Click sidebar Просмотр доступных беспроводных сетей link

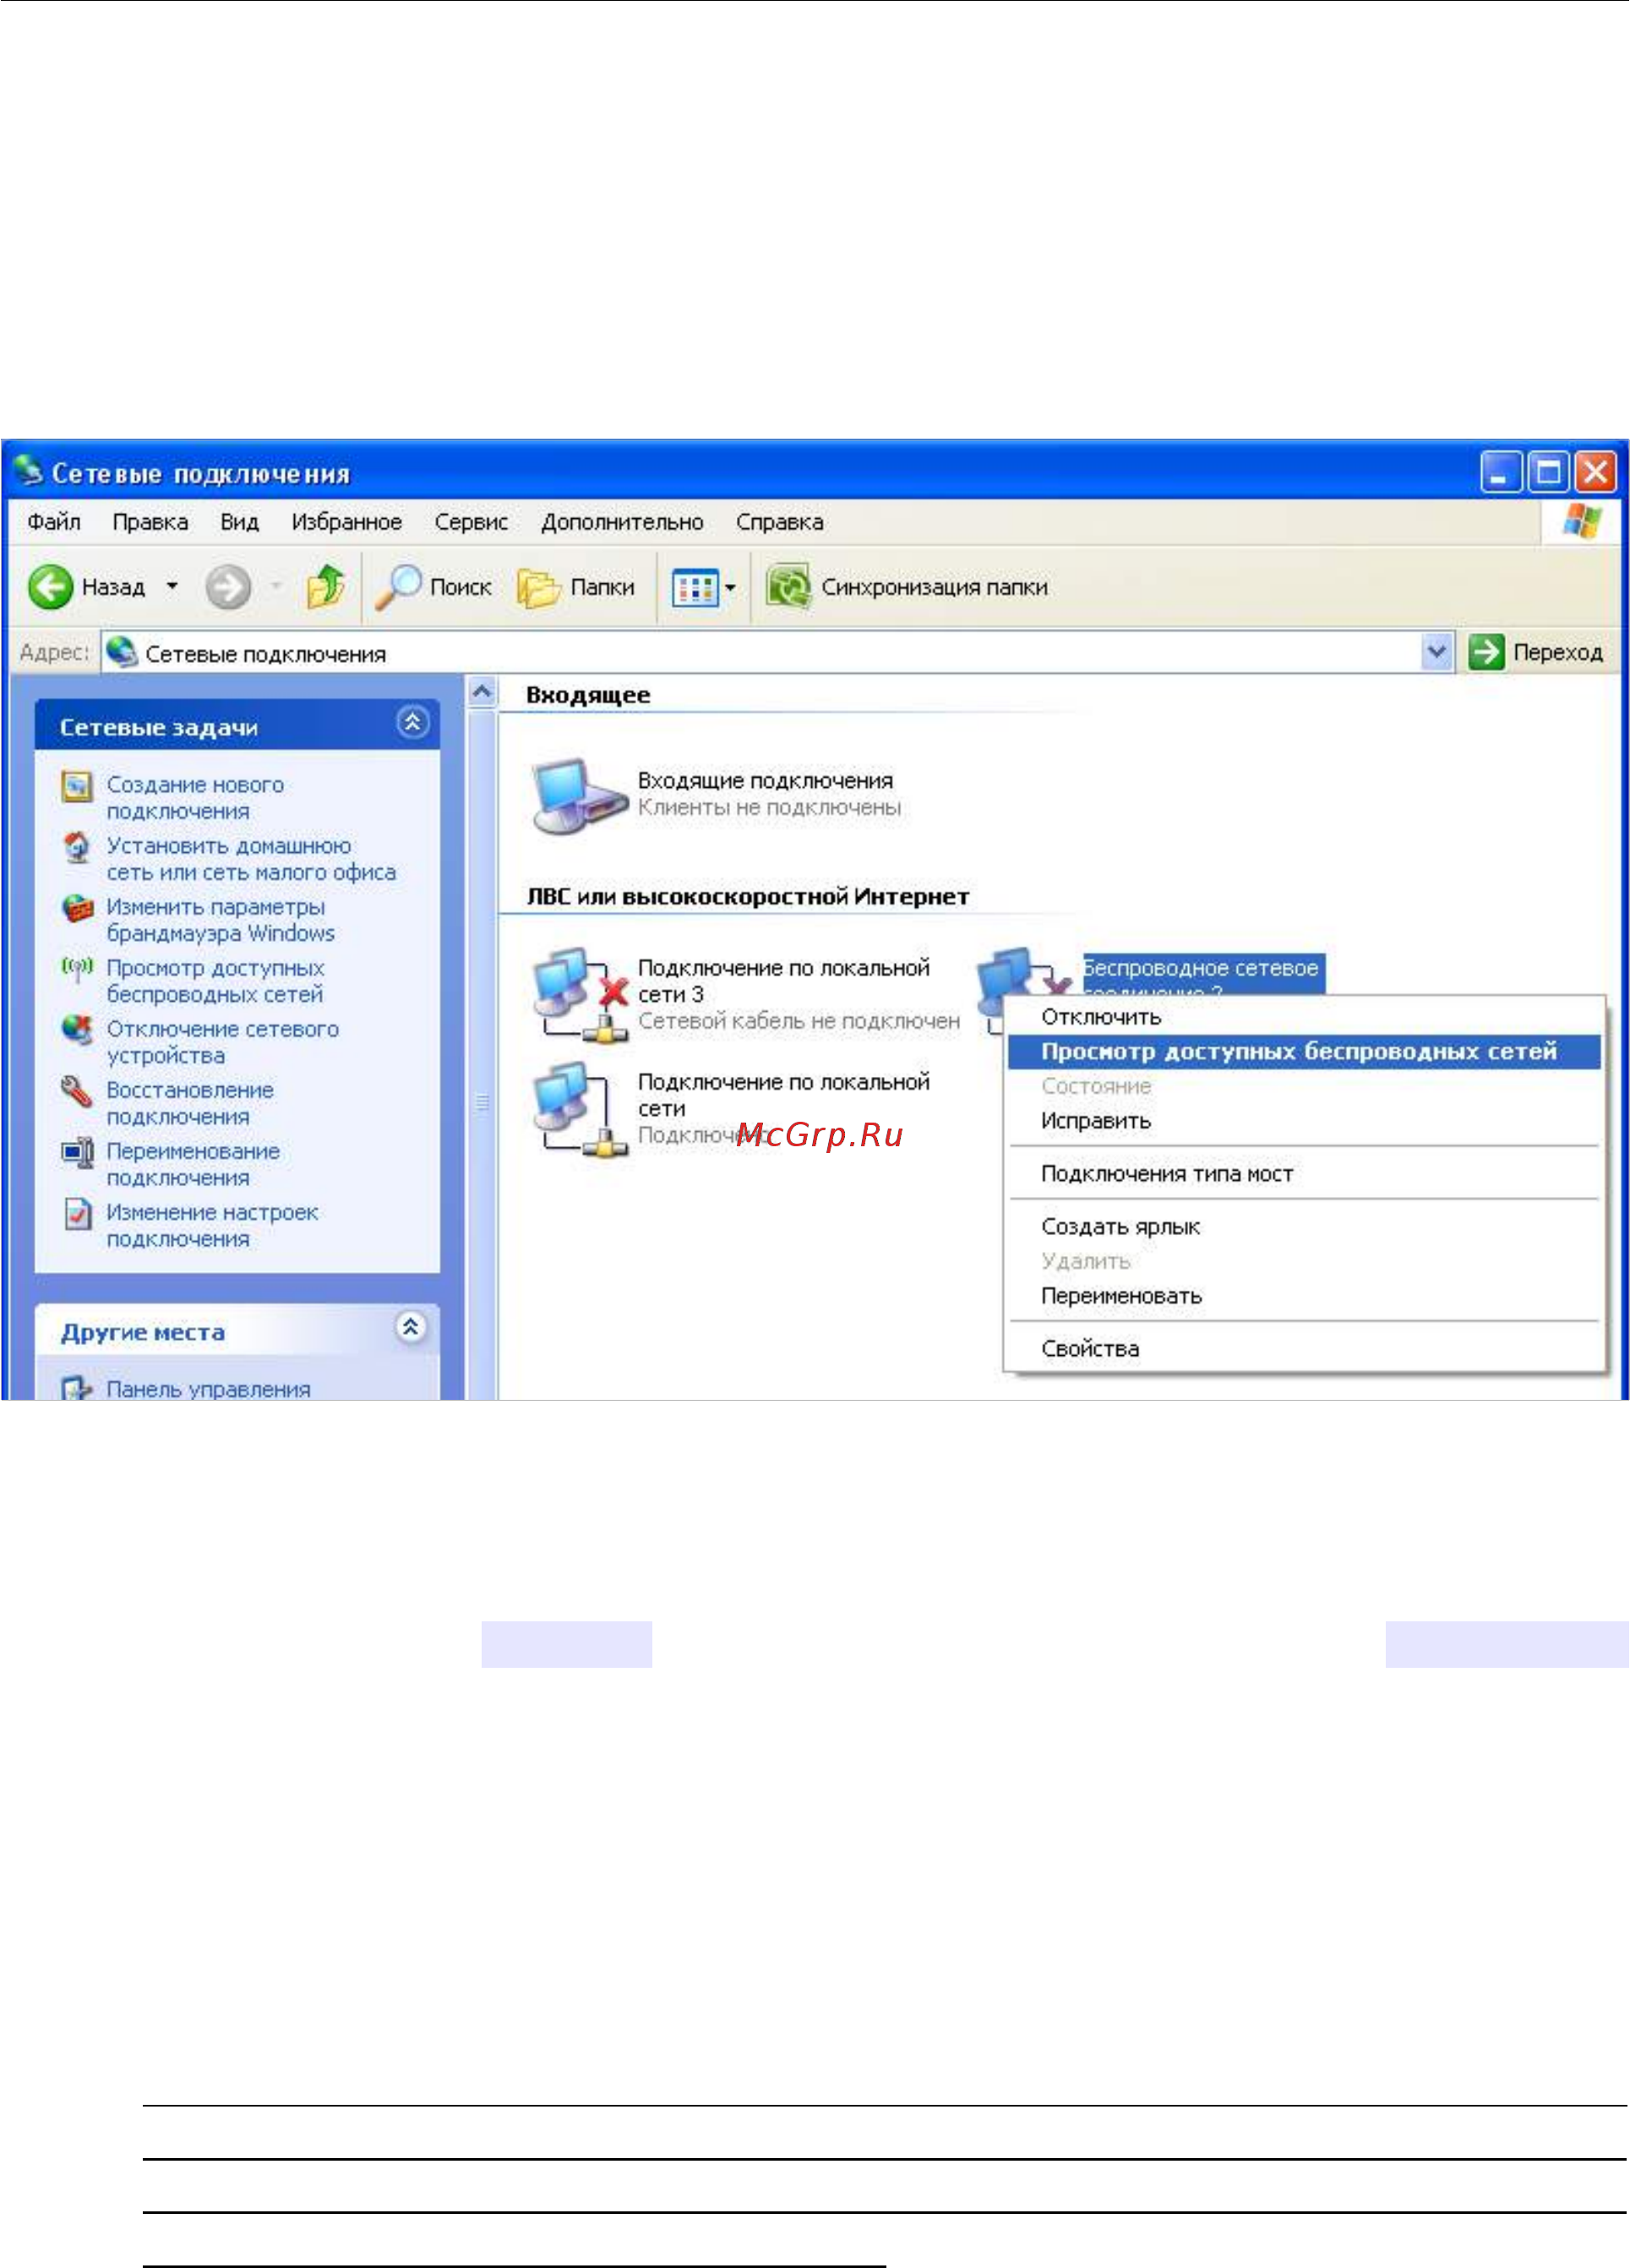215,981
